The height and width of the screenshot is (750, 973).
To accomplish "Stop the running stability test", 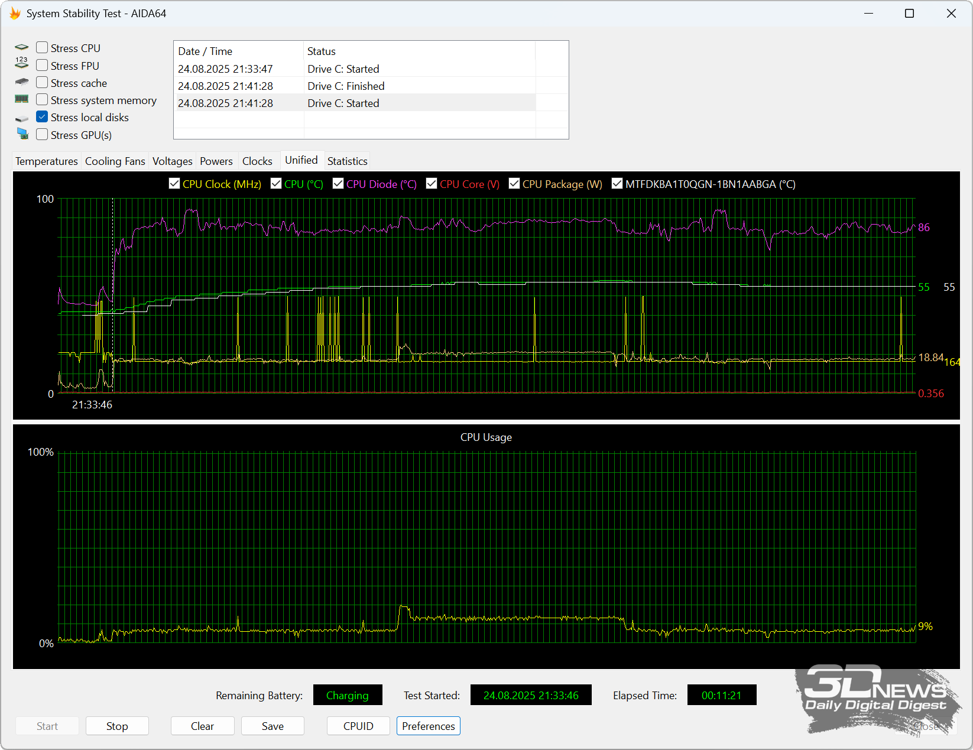I will pos(117,726).
